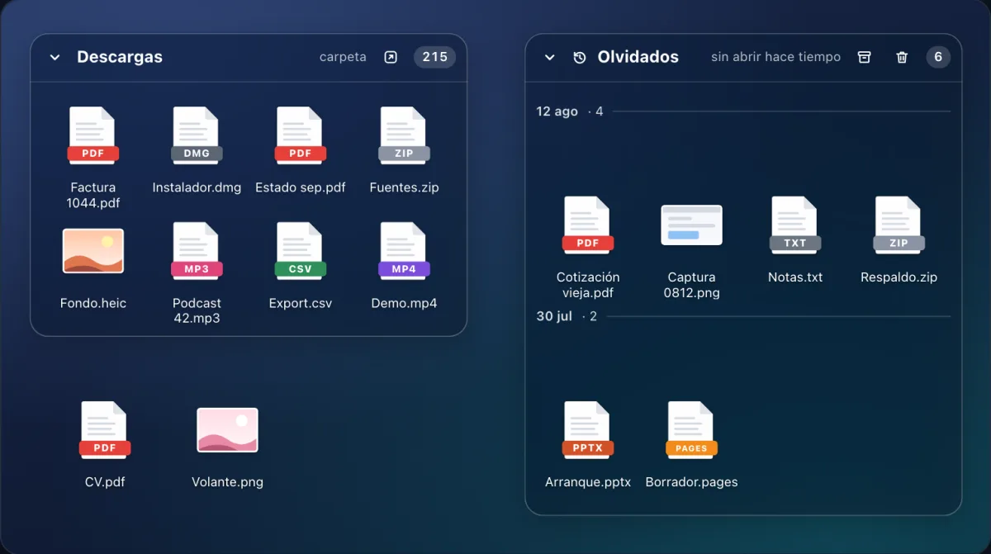Select the Export.csv file icon
The image size is (991, 554).
(301, 251)
